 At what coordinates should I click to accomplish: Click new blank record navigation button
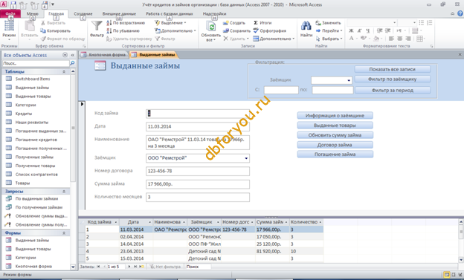pyautogui.click(x=142, y=267)
